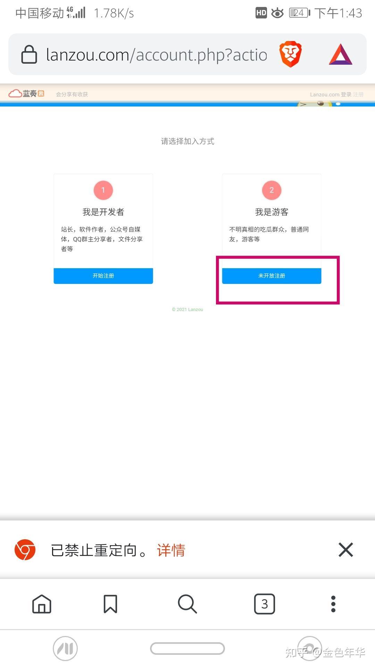Screen dimensions: 375x668
Task: Open the 注册 register link in header
Action: point(358,95)
